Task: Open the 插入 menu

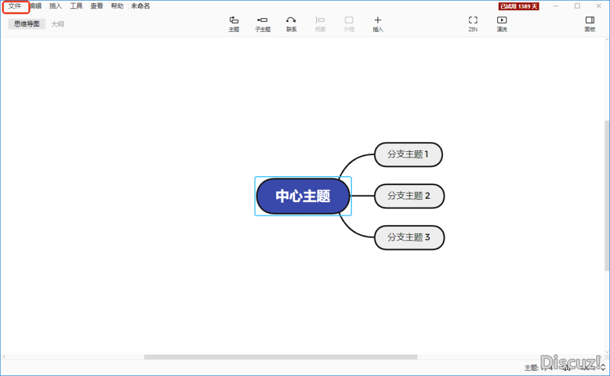Action: (55, 6)
